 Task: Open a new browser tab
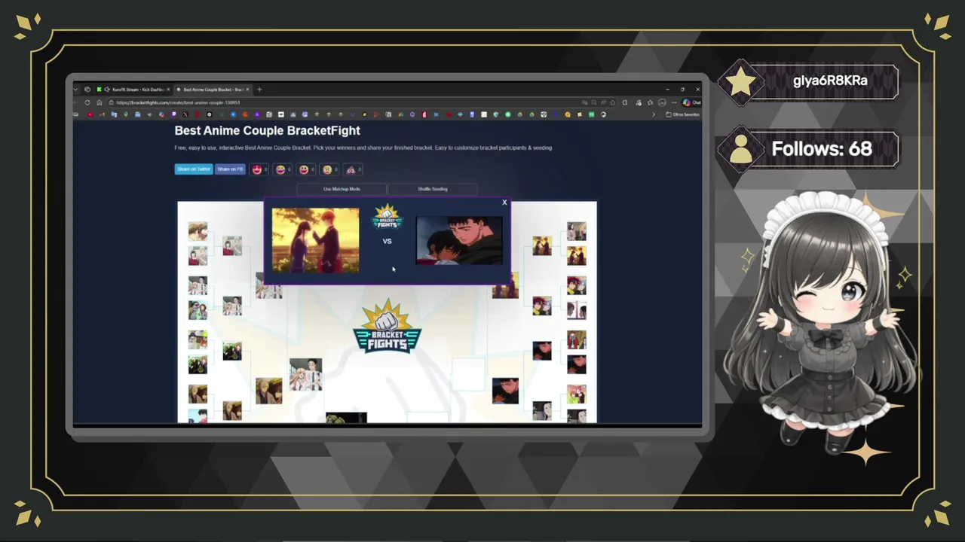tap(259, 90)
